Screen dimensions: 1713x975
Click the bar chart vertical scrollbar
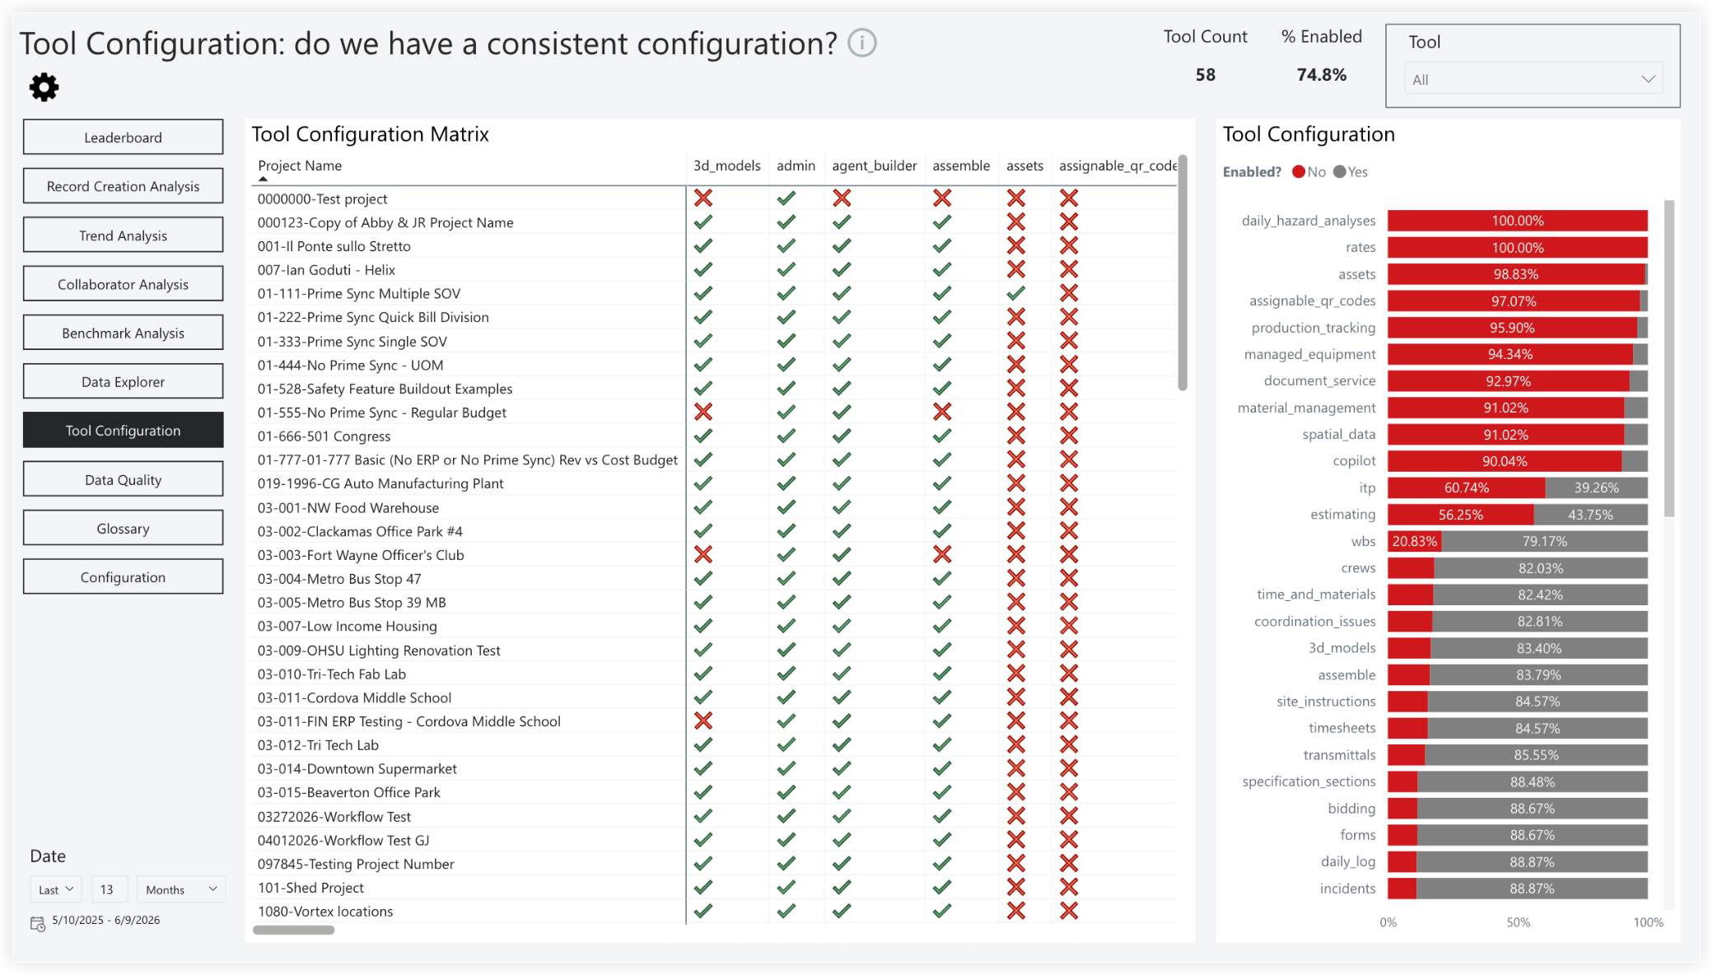1669,359
